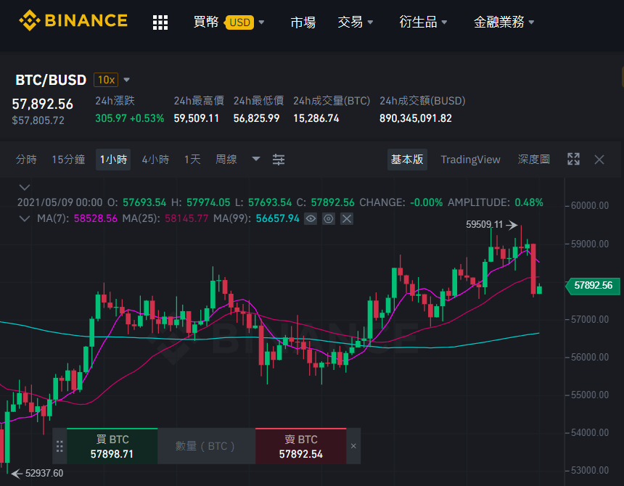Open the apps grid menu icon
The image size is (624, 486).
(160, 22)
